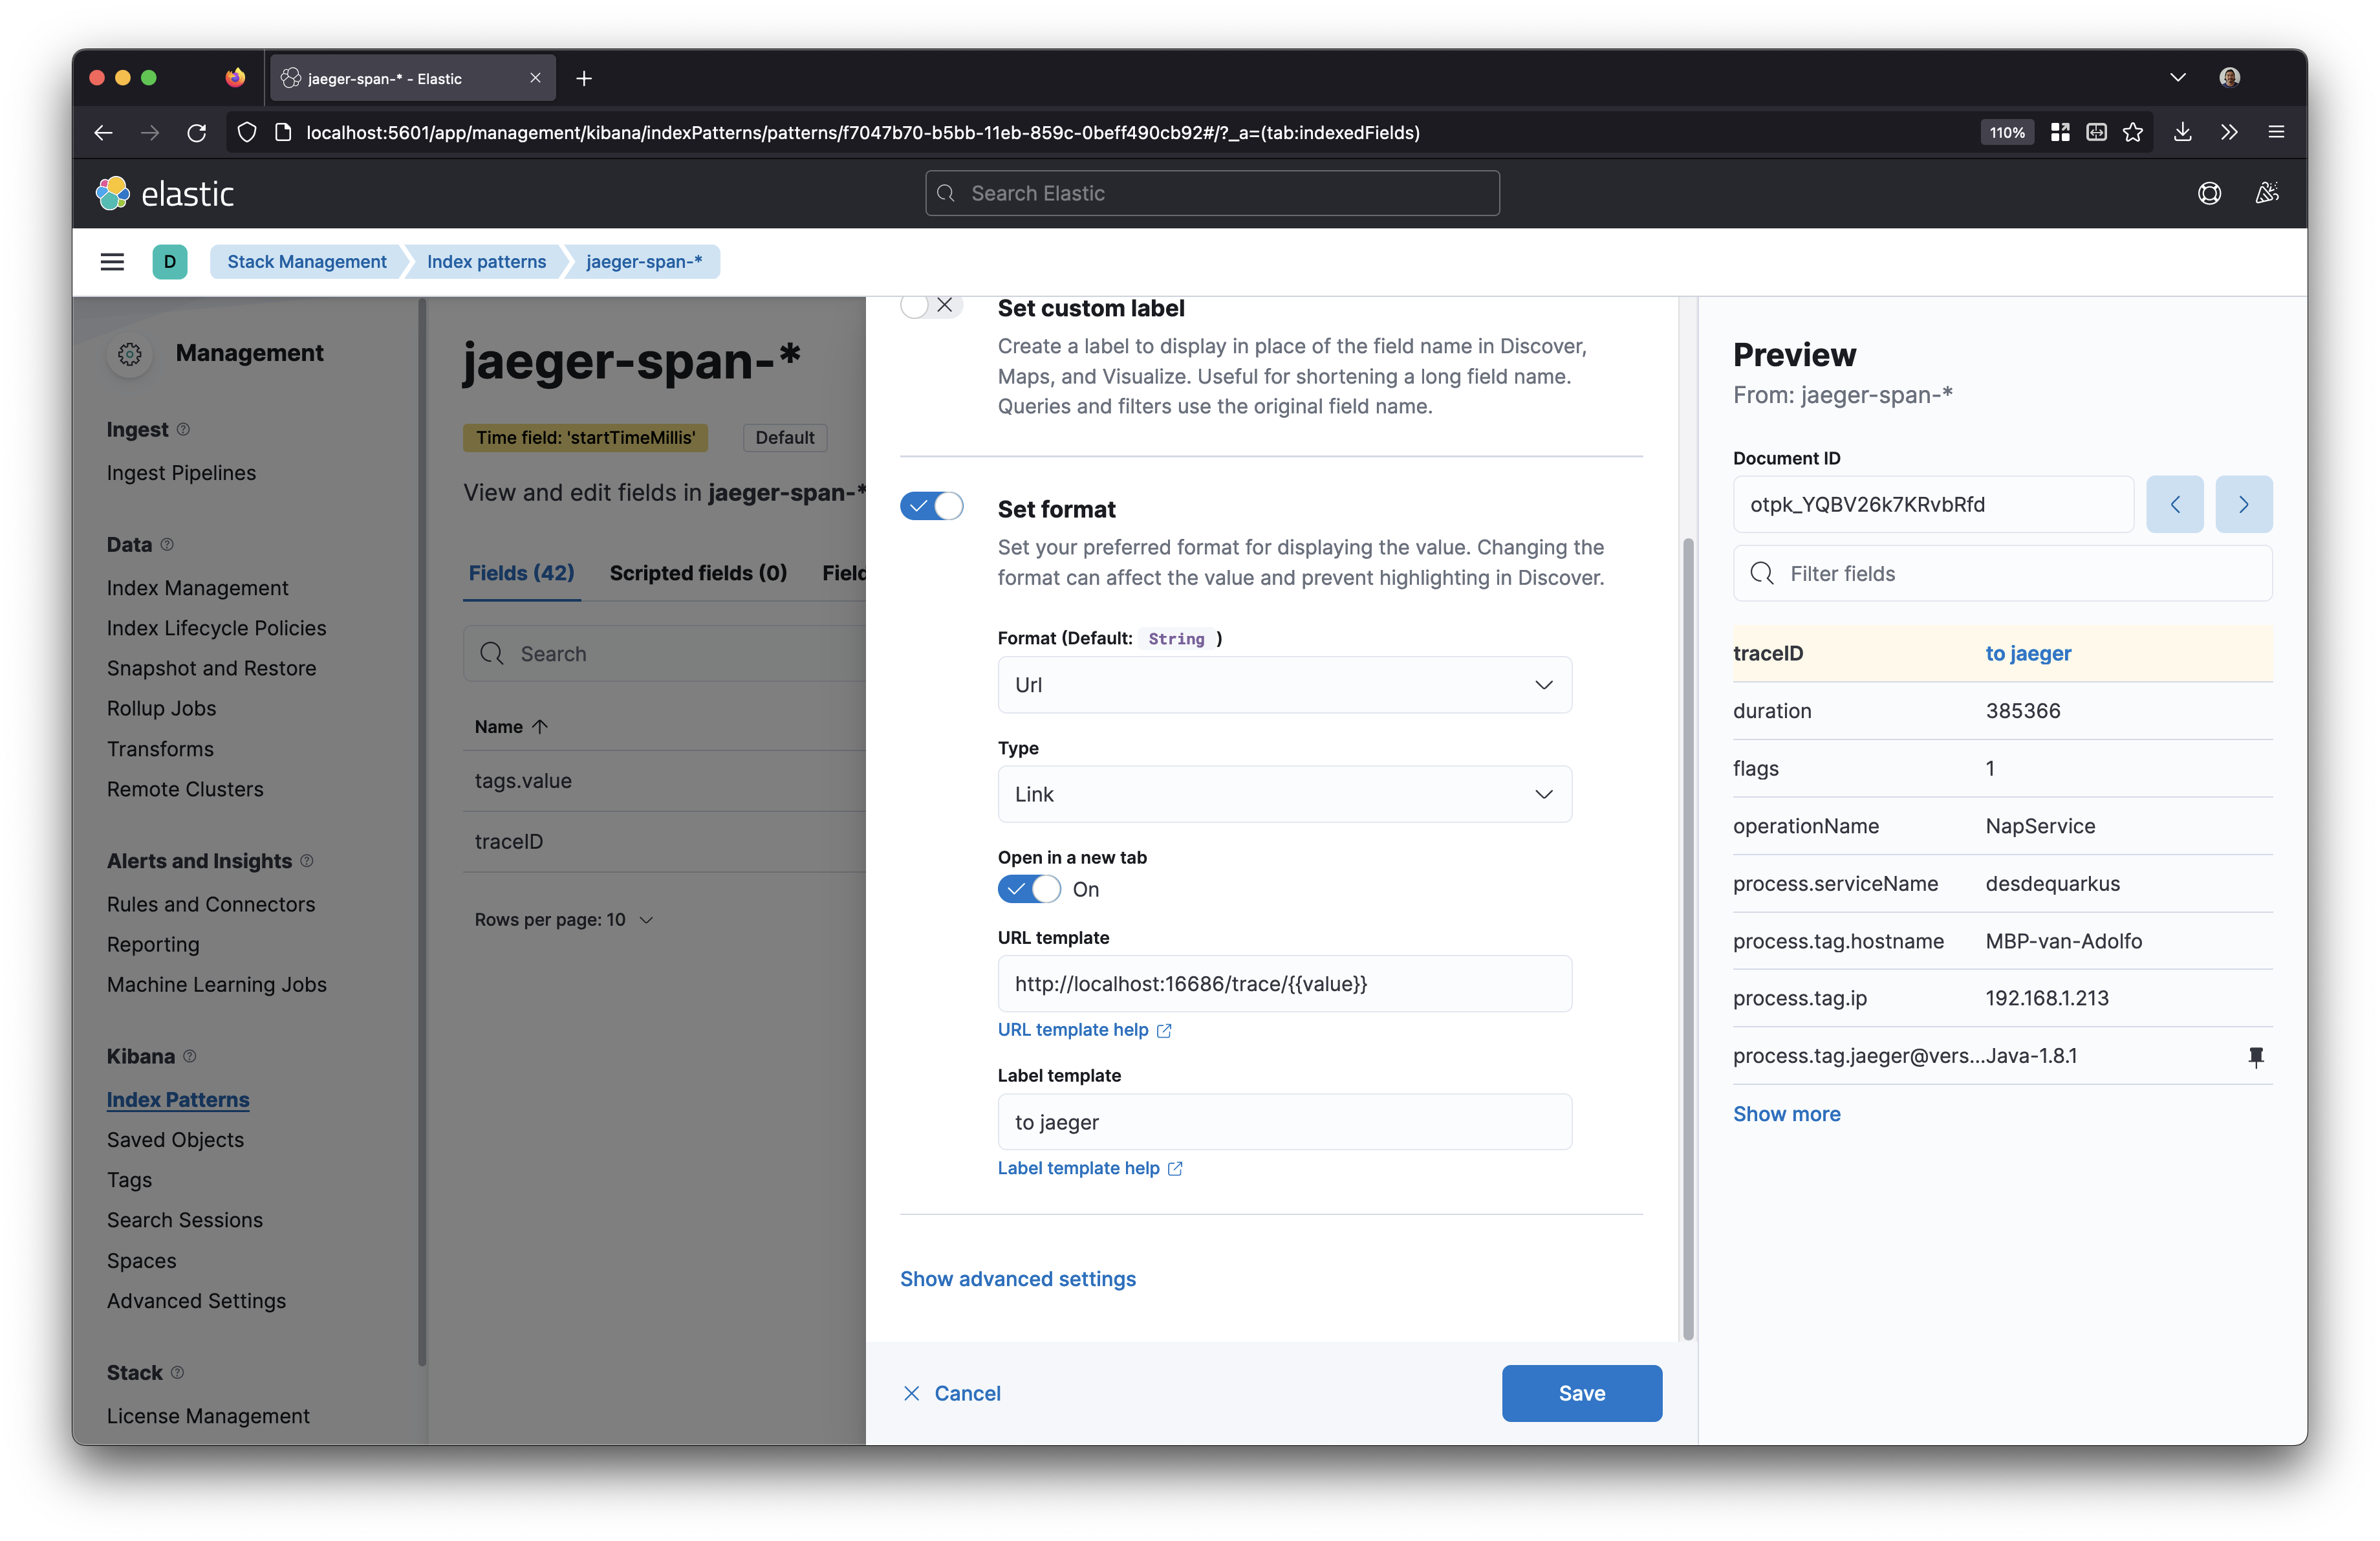
Task: Click the Ingest section info icon
Action: tap(183, 429)
